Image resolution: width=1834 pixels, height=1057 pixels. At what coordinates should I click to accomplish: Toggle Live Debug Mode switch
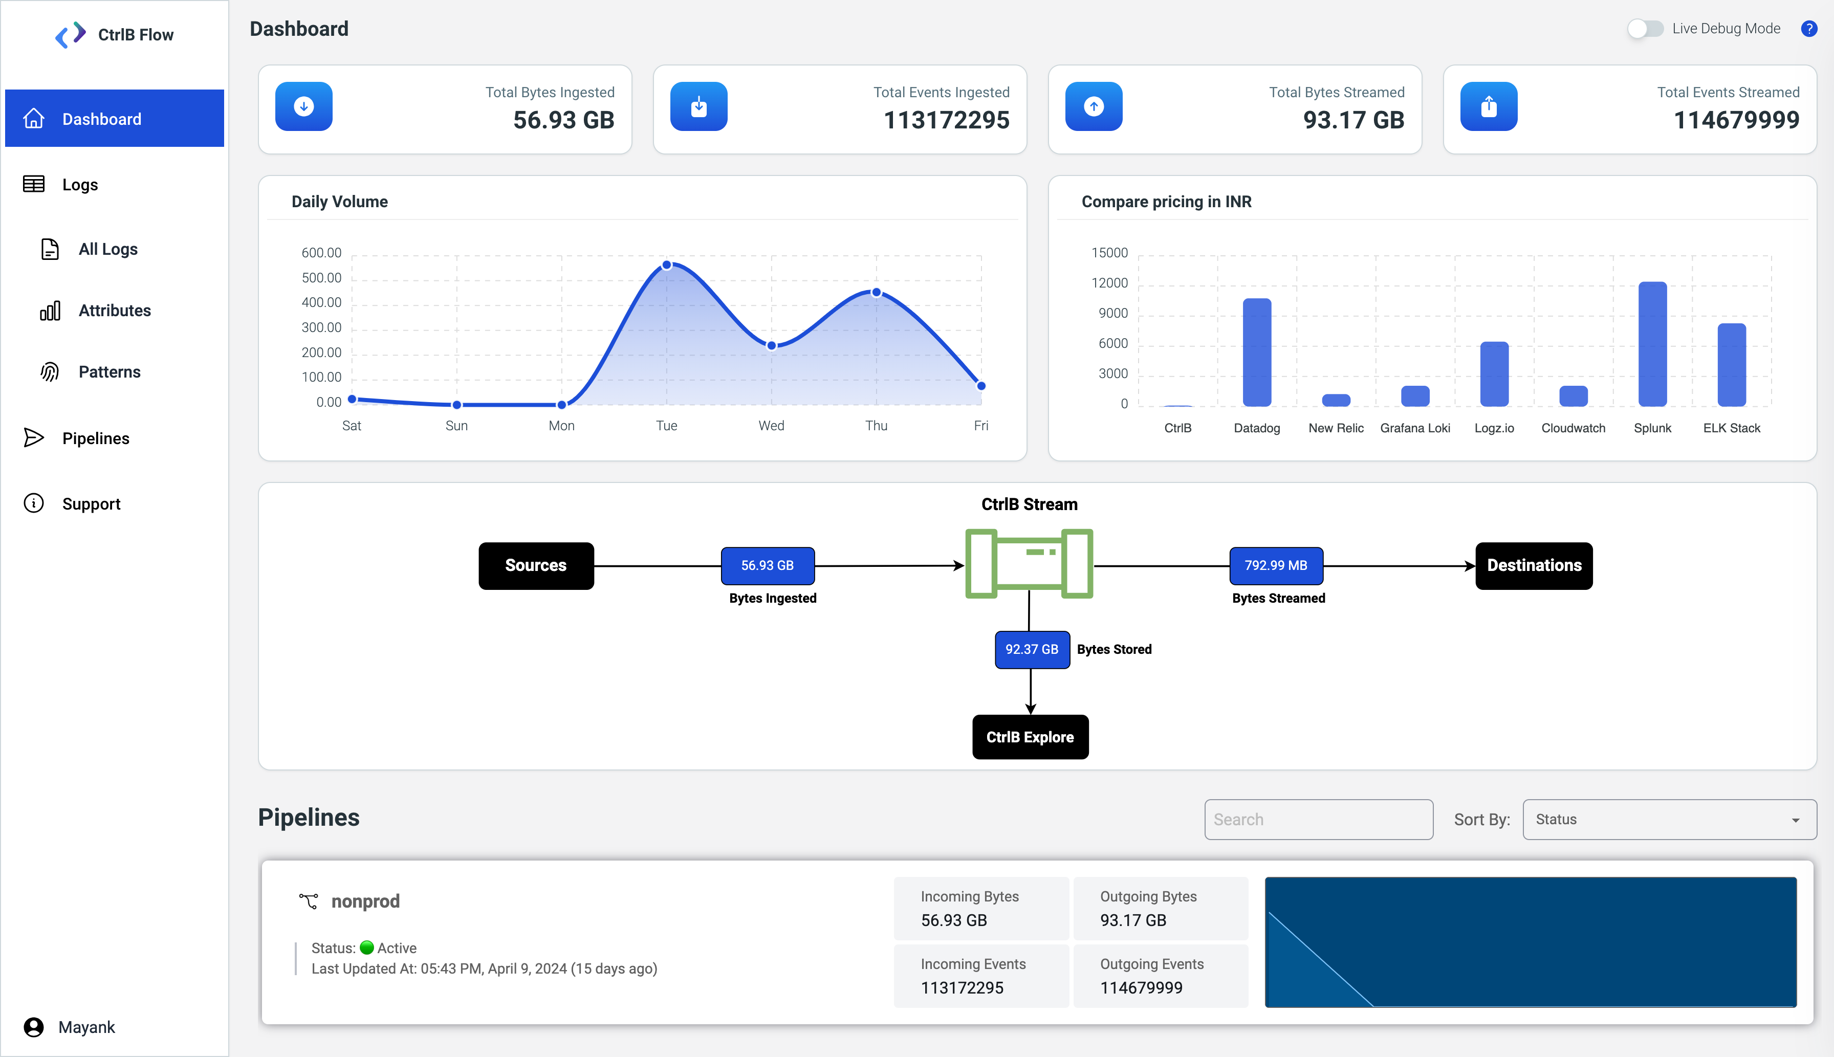(1645, 28)
